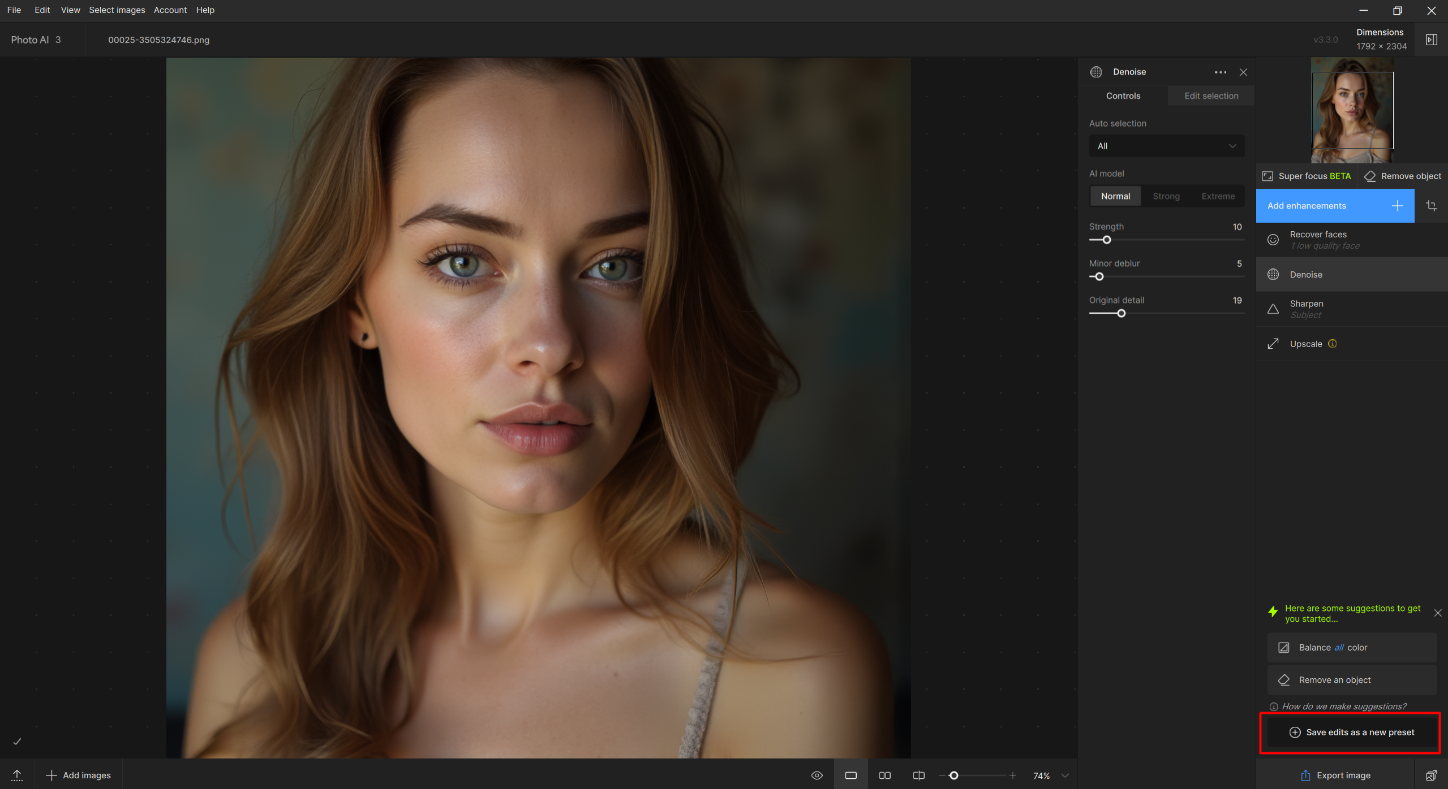Open the Select images menu
The image size is (1448, 789).
pyautogui.click(x=117, y=10)
